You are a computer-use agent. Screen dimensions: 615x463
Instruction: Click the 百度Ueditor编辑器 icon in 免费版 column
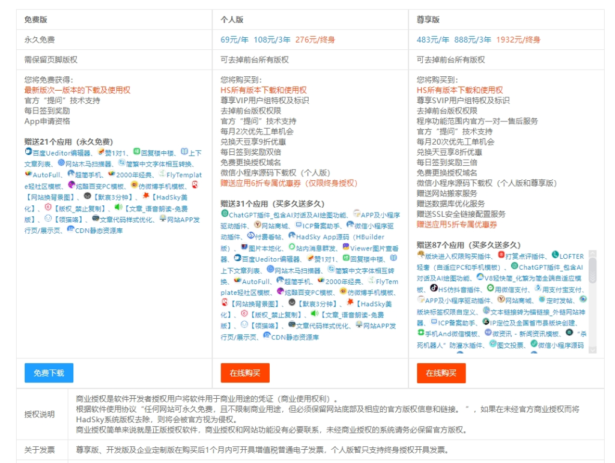coord(28,152)
